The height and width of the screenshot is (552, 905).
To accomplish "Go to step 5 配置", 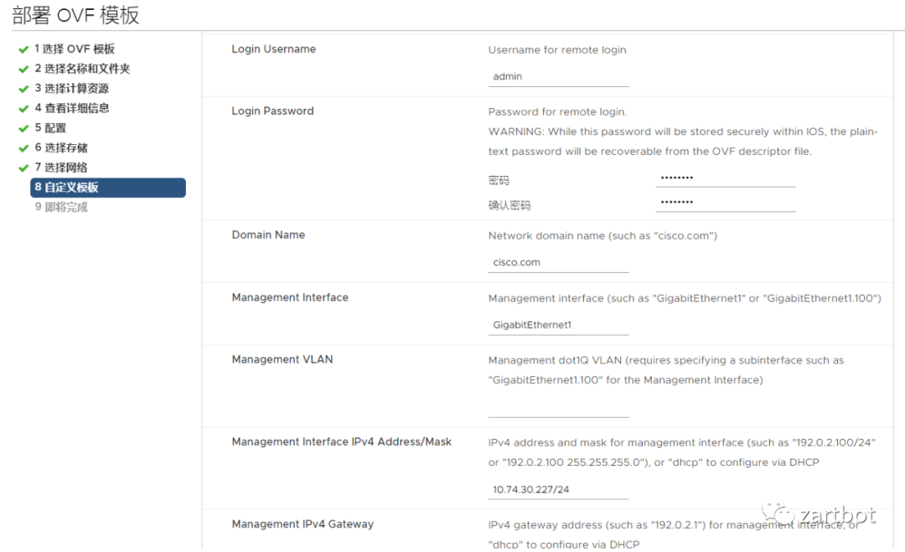I will tap(50, 128).
